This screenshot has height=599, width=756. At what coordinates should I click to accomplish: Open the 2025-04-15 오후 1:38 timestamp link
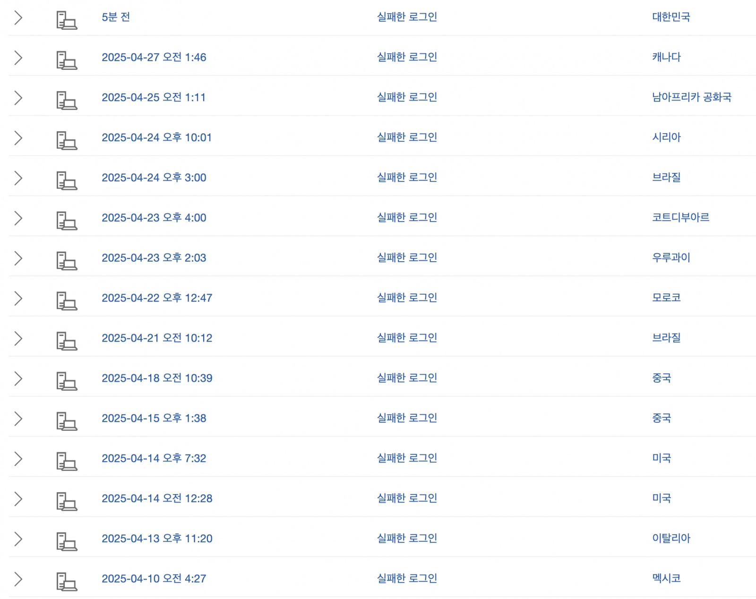coord(154,418)
